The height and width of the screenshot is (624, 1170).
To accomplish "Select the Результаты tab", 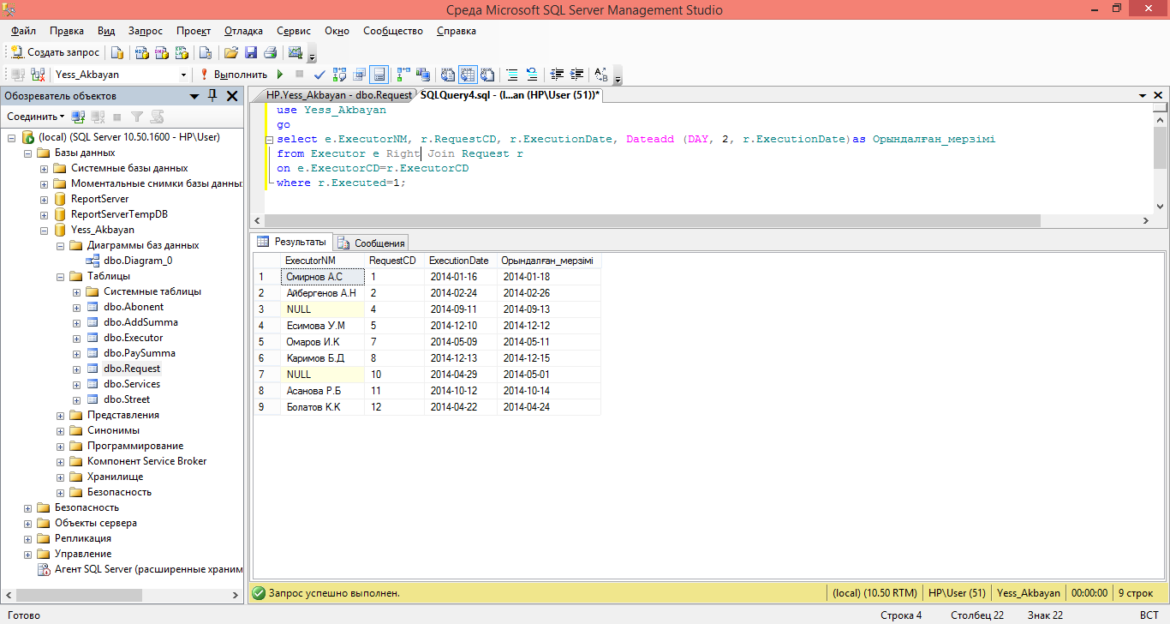I will point(292,242).
